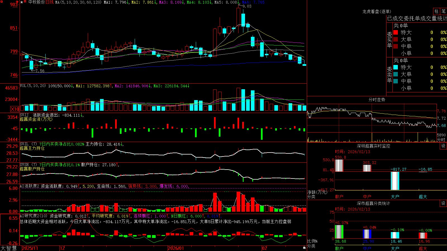Click the SVZJ indicator name
Image resolution: width=447 pixels, height=251 pixels.
tap(24, 115)
